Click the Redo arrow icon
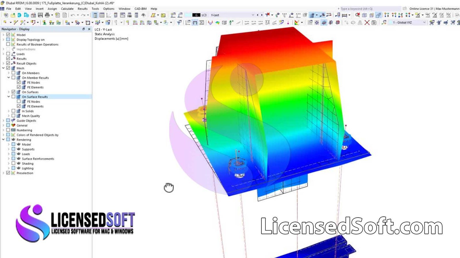 (x=83, y=15)
